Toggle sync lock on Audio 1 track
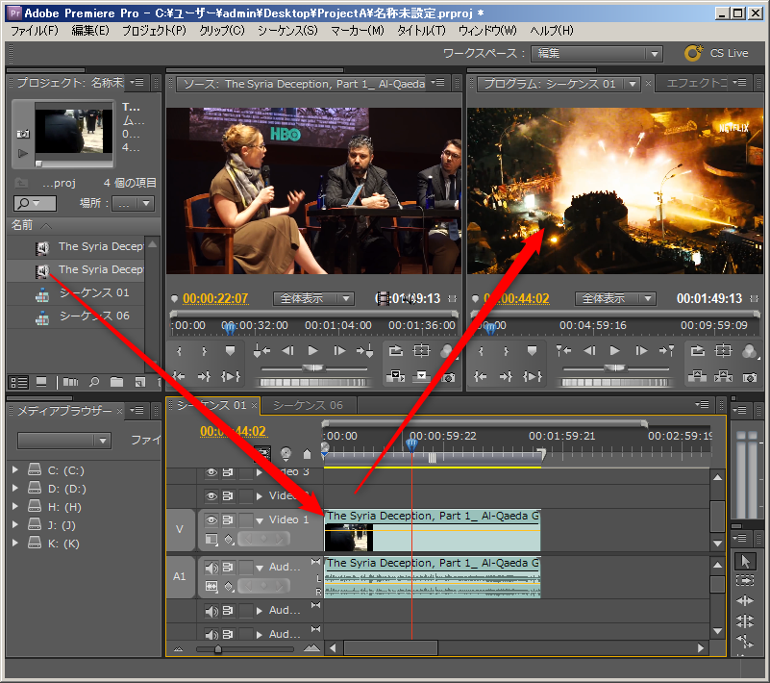Screen dimensions: 770x683 pos(228,568)
